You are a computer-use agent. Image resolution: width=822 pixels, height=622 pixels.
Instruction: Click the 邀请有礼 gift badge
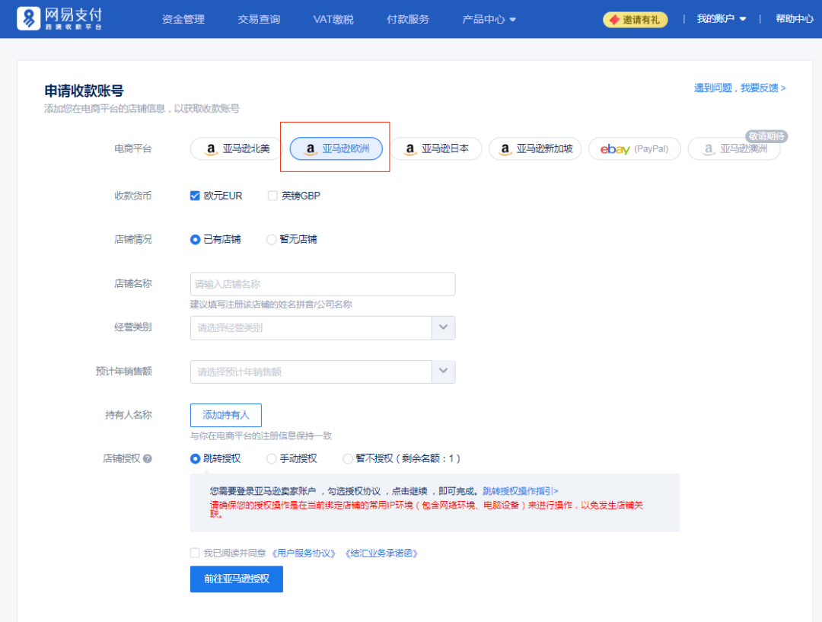tap(635, 20)
